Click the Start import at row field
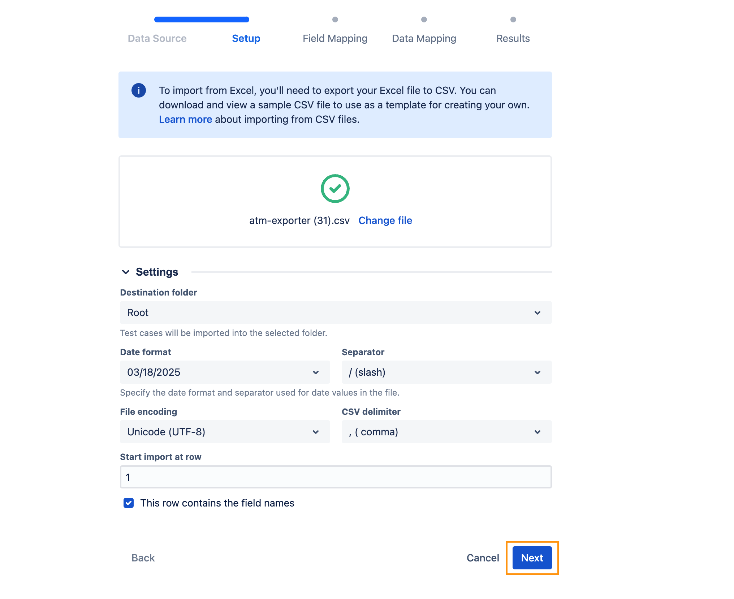Screen dimensions: 734x599 click(335, 477)
